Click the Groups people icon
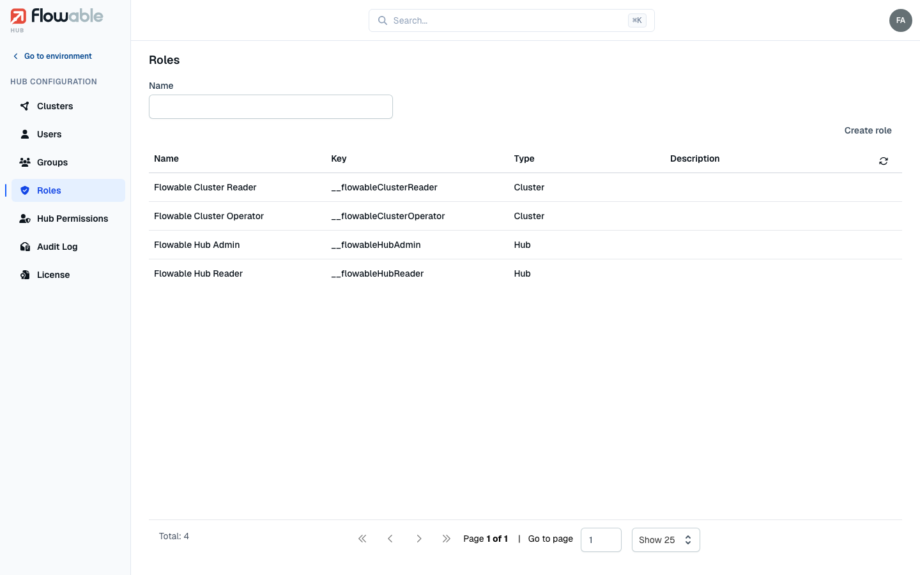The width and height of the screenshot is (920, 575). pos(25,162)
